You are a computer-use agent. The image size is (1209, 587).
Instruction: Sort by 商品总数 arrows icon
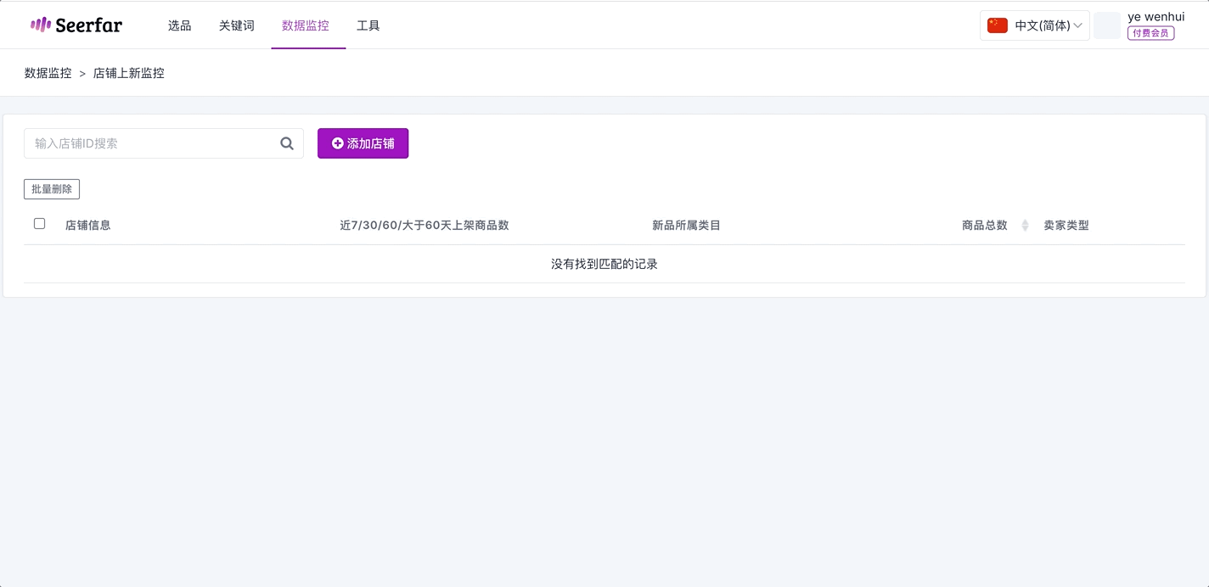coord(1025,226)
